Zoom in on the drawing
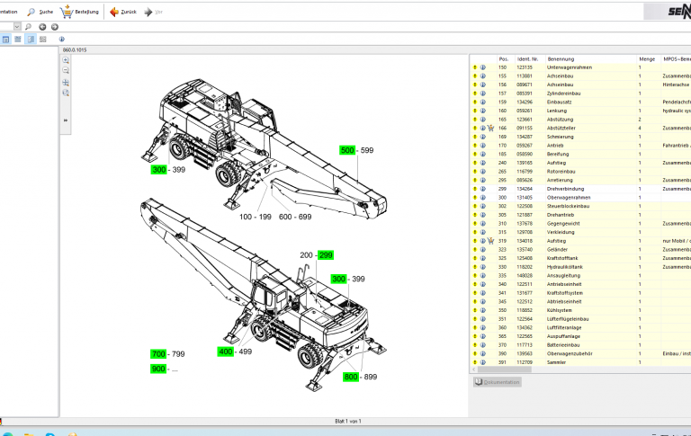Screen dimensions: 691x436 pyautogui.click(x=66, y=59)
